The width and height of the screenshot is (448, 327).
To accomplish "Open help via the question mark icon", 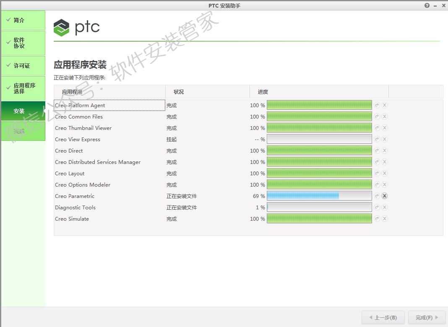I will (427, 5).
